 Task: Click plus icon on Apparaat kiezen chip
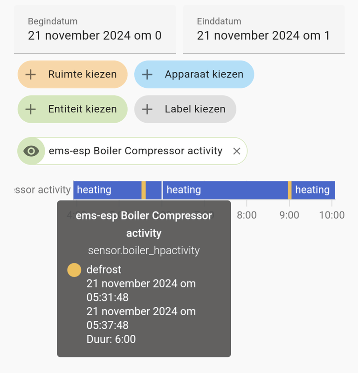coord(147,74)
